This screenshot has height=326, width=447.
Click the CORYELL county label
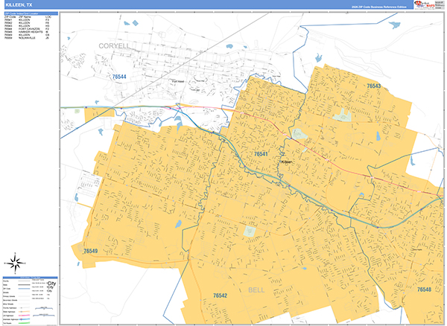click(x=114, y=46)
